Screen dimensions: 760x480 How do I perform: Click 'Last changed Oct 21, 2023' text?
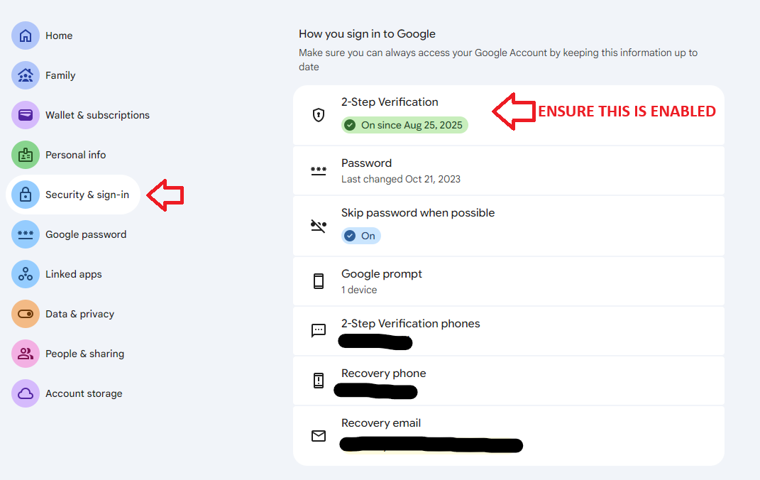[x=401, y=179]
